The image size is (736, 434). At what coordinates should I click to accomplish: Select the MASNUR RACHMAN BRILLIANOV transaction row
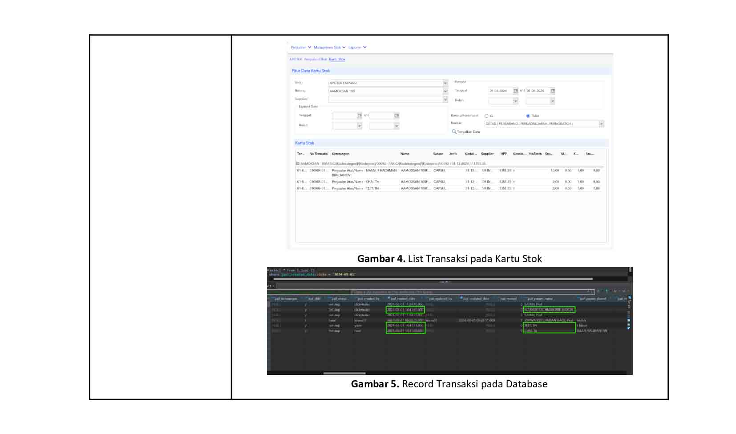[x=449, y=173]
